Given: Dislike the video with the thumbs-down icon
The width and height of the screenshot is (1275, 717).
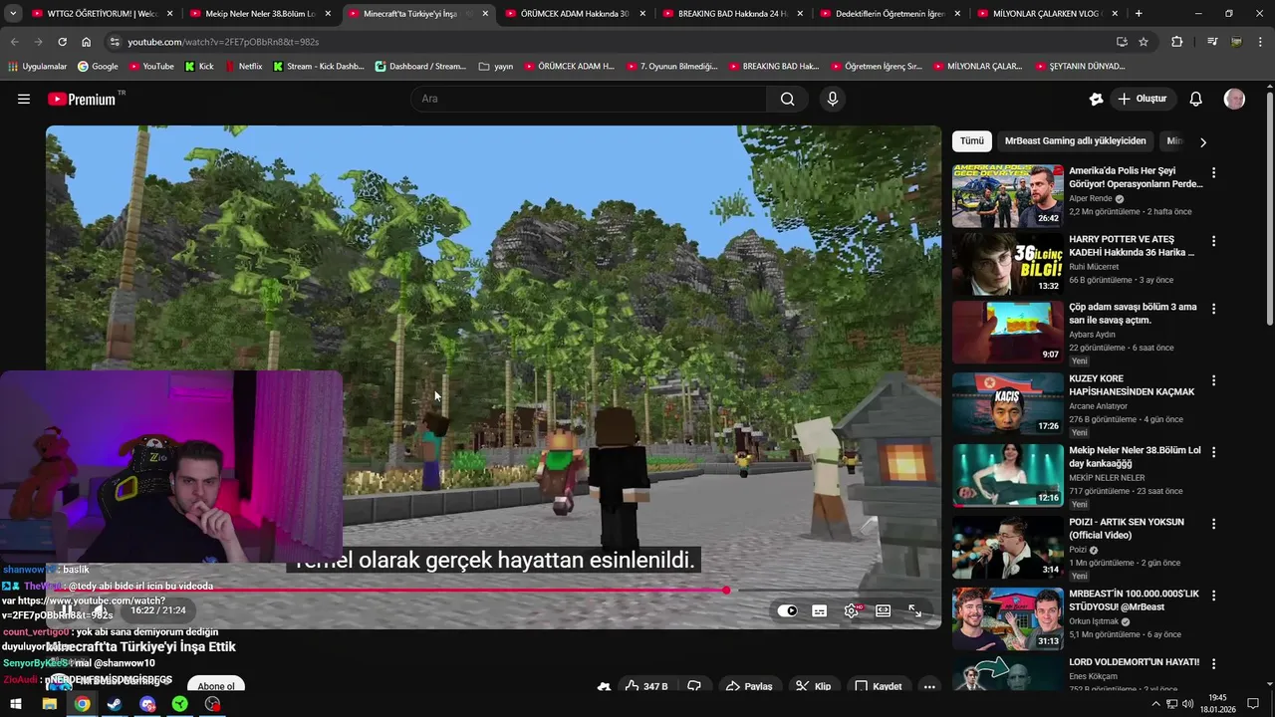Looking at the screenshot, I should pos(694,686).
